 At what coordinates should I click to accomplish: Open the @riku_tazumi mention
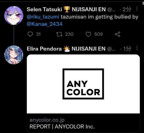(43, 17)
